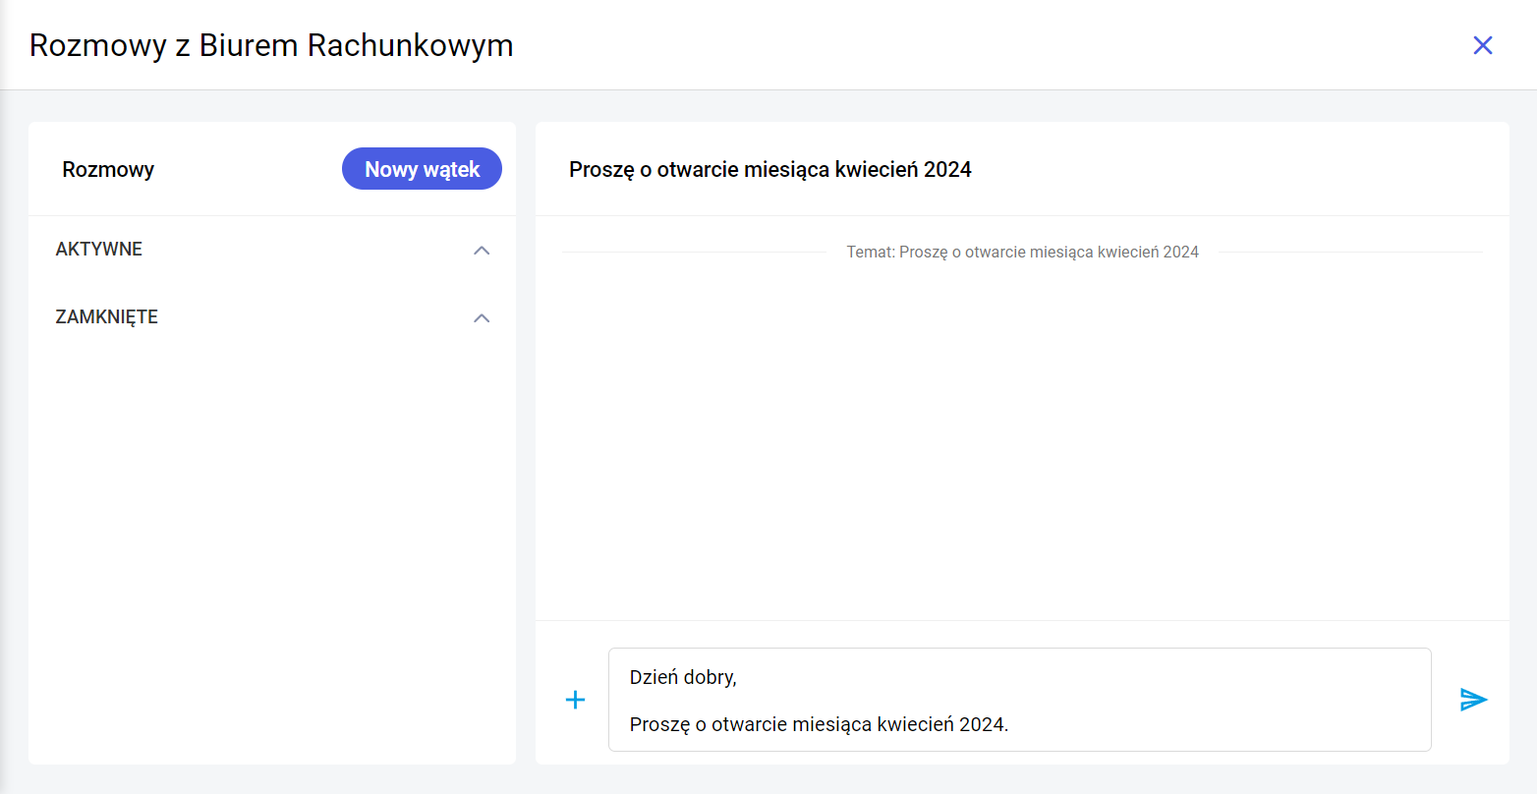Place cursor after "Dzień dobry," in message
The height and width of the screenshot is (794, 1537).
[x=738, y=678]
